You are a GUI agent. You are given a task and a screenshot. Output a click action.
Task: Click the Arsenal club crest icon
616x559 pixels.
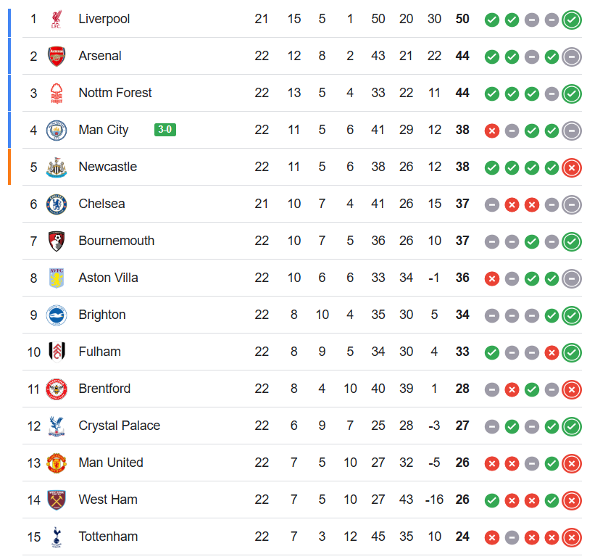click(x=57, y=57)
